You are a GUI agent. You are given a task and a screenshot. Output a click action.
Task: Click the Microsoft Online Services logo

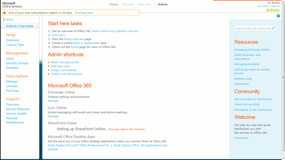click(x=12, y=5)
